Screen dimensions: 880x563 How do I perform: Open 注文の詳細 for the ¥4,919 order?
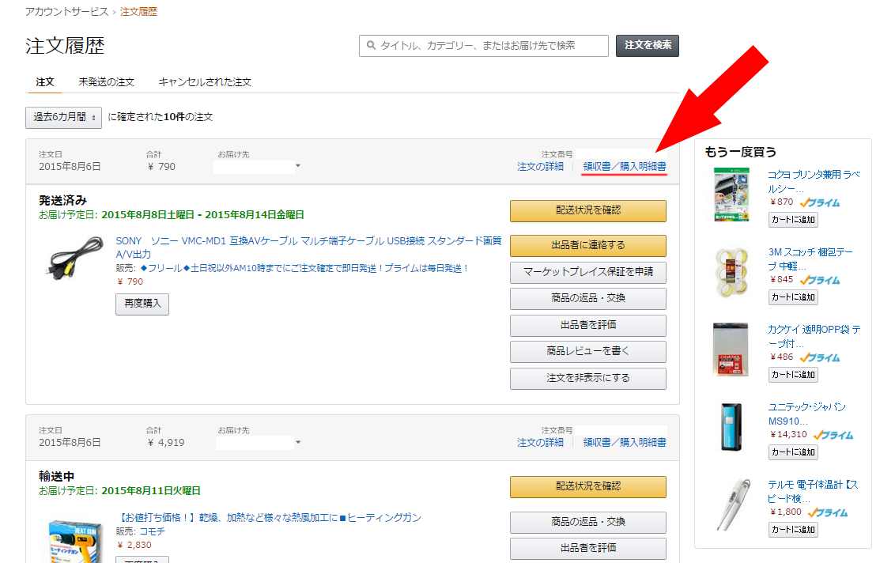click(x=540, y=442)
